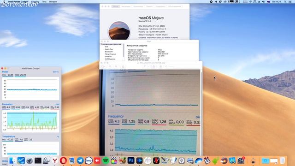Viewport: 295px width, 166px height.
Task: Select NVMExpress in the sidebar
Action: (x=110, y=59)
